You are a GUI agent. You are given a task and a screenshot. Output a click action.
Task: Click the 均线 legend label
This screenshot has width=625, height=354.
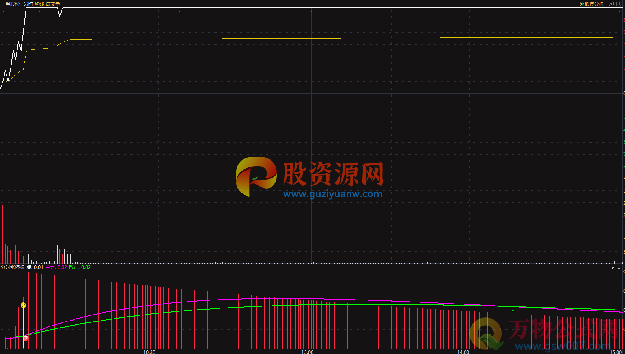coord(39,4)
